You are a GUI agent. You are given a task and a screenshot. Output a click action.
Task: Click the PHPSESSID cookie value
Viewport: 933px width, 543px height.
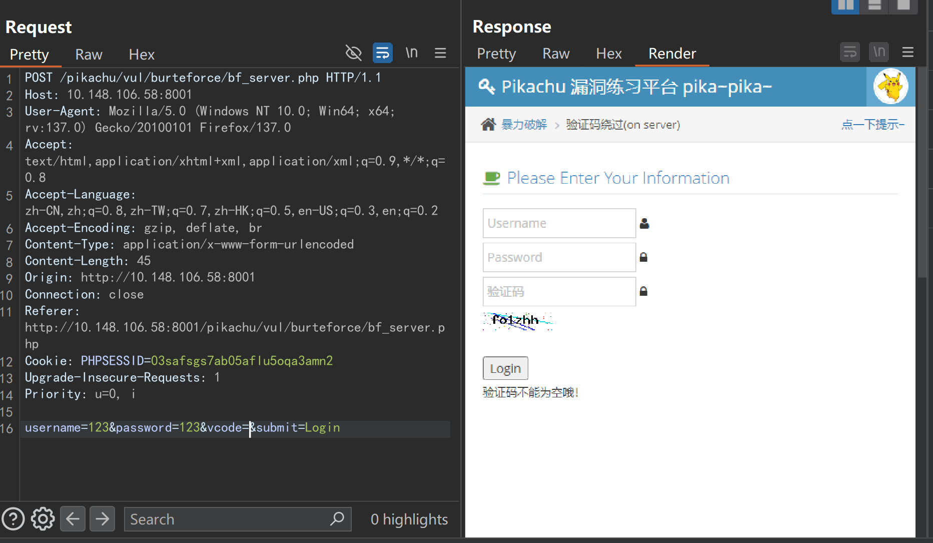242,361
